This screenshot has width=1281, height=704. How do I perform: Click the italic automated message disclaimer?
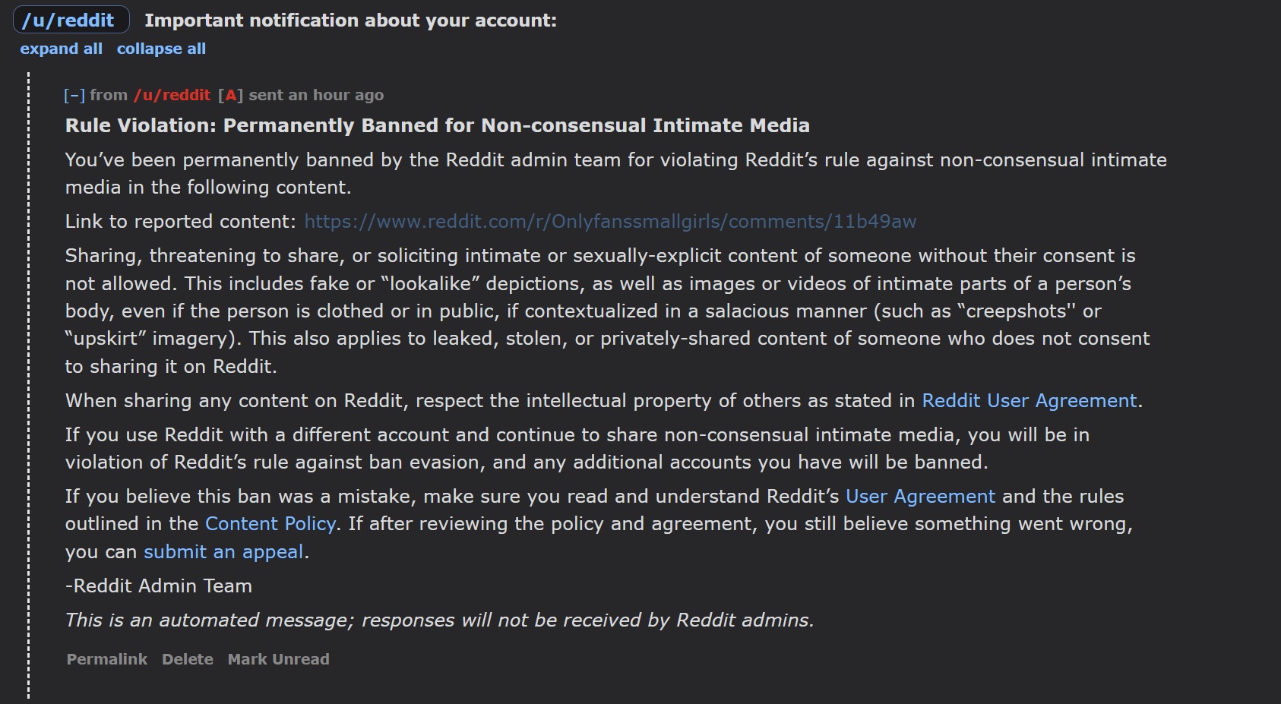[x=439, y=620]
